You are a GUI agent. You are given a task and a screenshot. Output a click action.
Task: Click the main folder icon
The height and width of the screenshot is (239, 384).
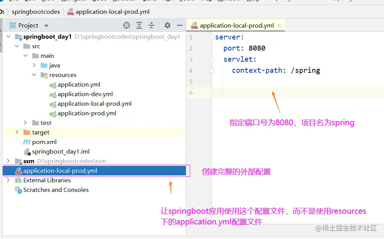tap(36, 56)
